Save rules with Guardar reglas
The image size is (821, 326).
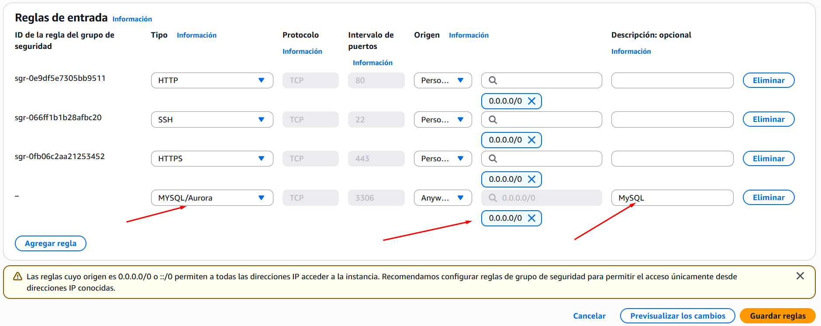pyautogui.click(x=777, y=316)
